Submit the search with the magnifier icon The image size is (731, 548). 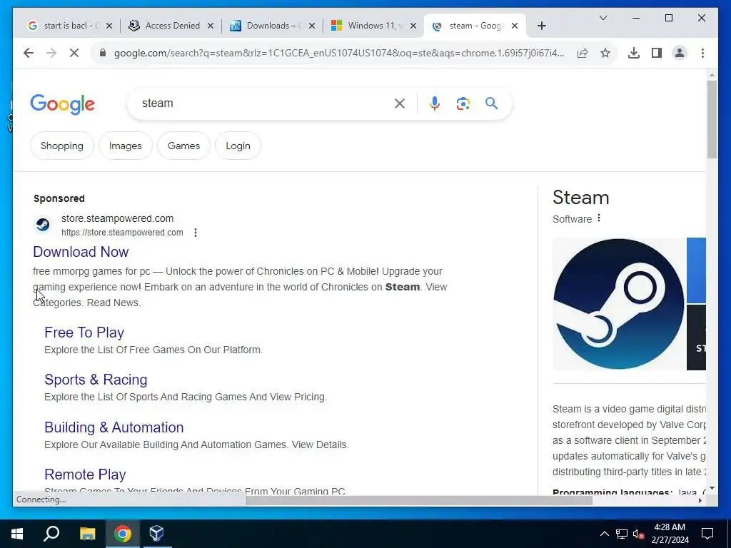coord(491,103)
